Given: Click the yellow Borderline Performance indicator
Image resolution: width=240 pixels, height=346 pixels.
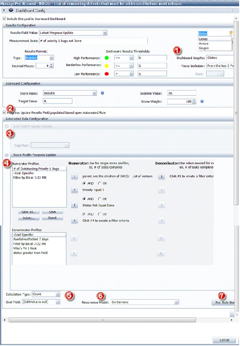Looking at the screenshot, I should tap(107, 65).
